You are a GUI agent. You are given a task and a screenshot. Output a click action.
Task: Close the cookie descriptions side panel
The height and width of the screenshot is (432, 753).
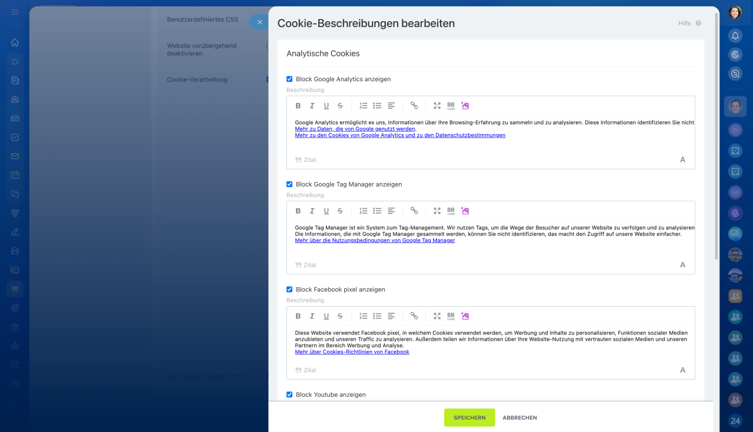(x=259, y=22)
